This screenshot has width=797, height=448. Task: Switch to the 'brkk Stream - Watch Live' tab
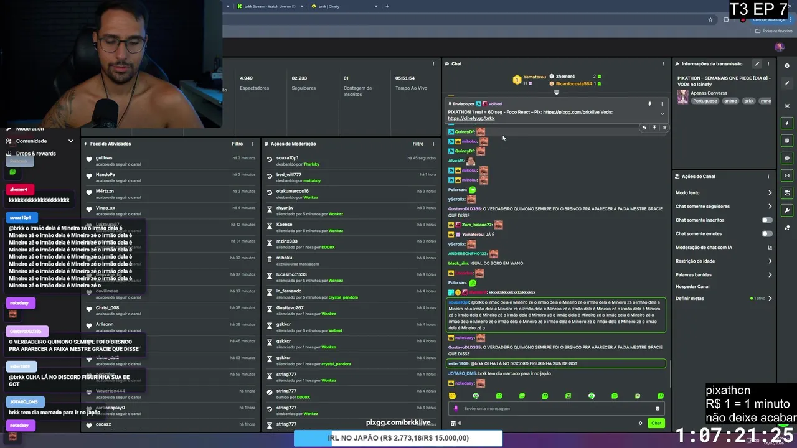point(270,6)
